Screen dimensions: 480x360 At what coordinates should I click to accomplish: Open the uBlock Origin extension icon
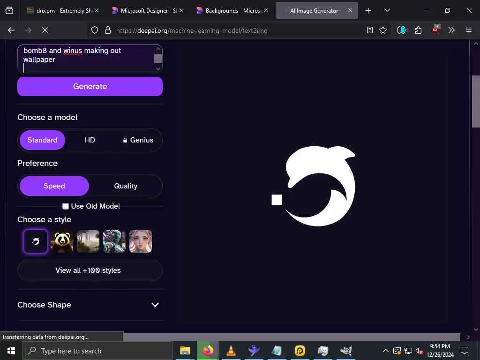tap(435, 30)
